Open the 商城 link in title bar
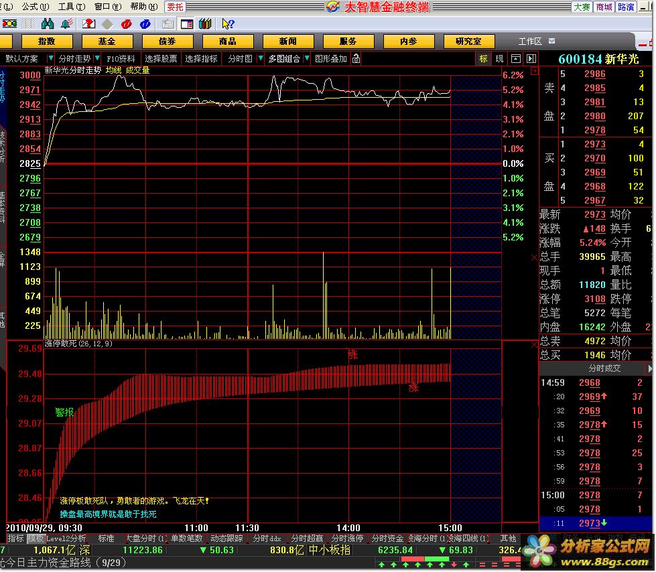This screenshot has width=656, height=572. point(604,7)
